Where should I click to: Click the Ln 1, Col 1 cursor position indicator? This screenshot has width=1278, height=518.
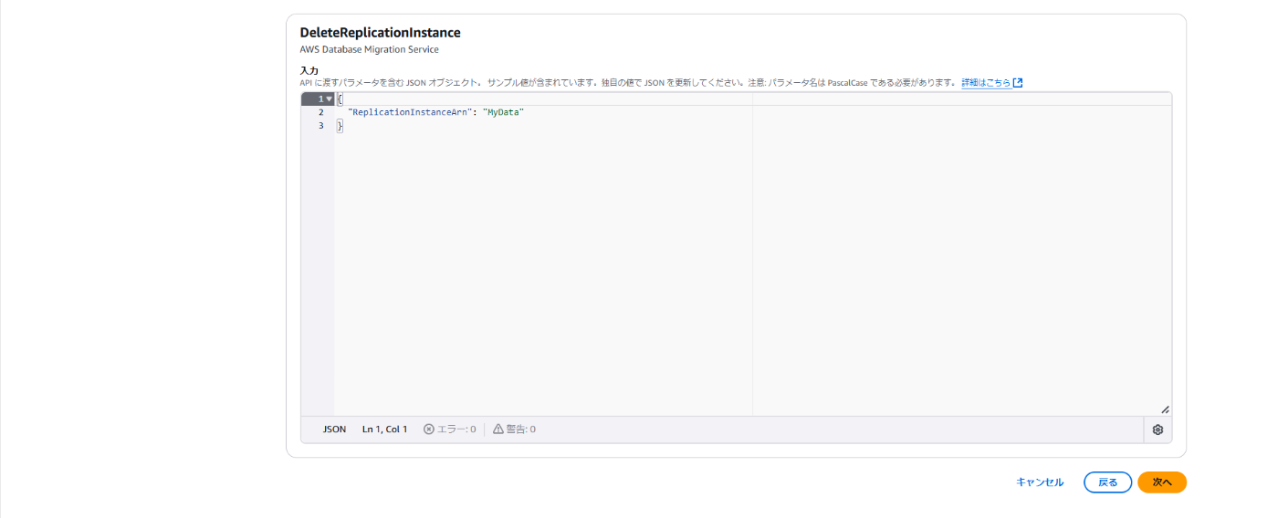pos(384,429)
